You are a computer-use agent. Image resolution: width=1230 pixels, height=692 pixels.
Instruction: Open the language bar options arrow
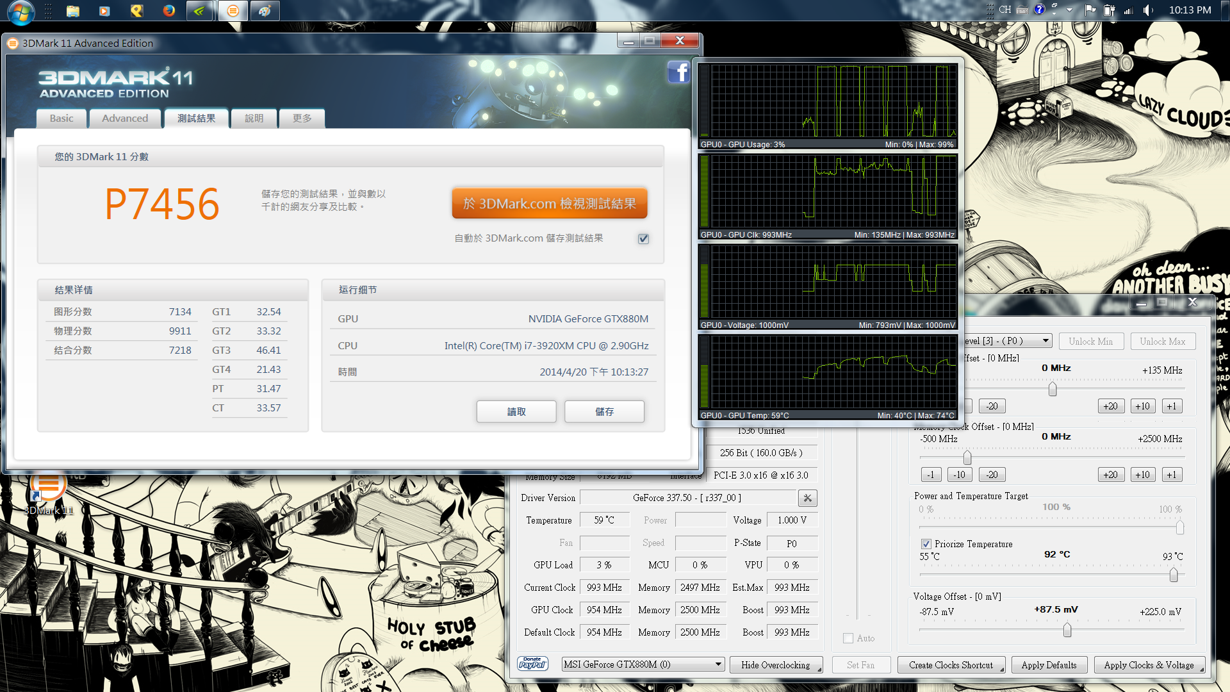click(x=1054, y=13)
